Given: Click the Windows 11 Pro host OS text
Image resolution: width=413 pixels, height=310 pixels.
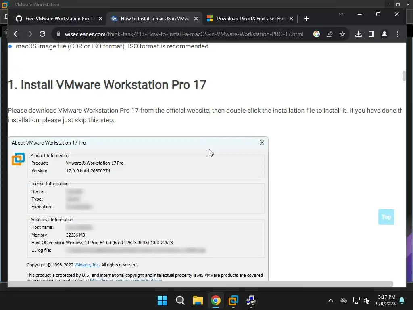Looking at the screenshot, I should click(x=119, y=243).
